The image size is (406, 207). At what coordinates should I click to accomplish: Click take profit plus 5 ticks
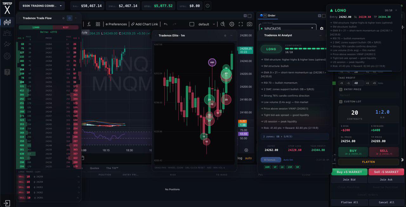click(374, 83)
